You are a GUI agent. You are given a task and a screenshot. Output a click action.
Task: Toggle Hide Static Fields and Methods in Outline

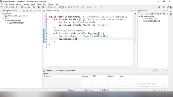158,14
